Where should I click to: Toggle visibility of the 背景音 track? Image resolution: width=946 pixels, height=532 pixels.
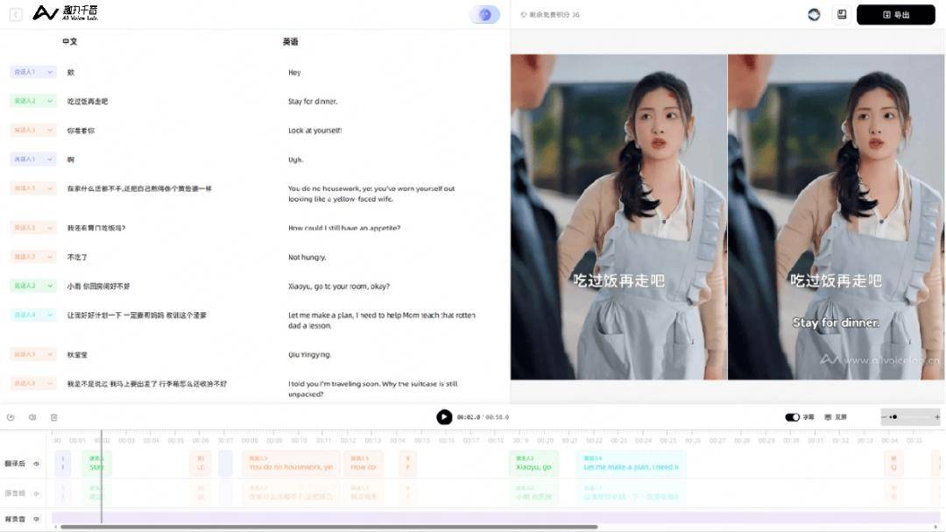[x=37, y=519]
